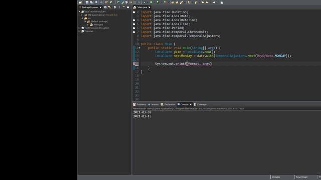The width and height of the screenshot is (321, 180).
Task: Close the Package Explorer view tab
Action: tap(100, 7)
